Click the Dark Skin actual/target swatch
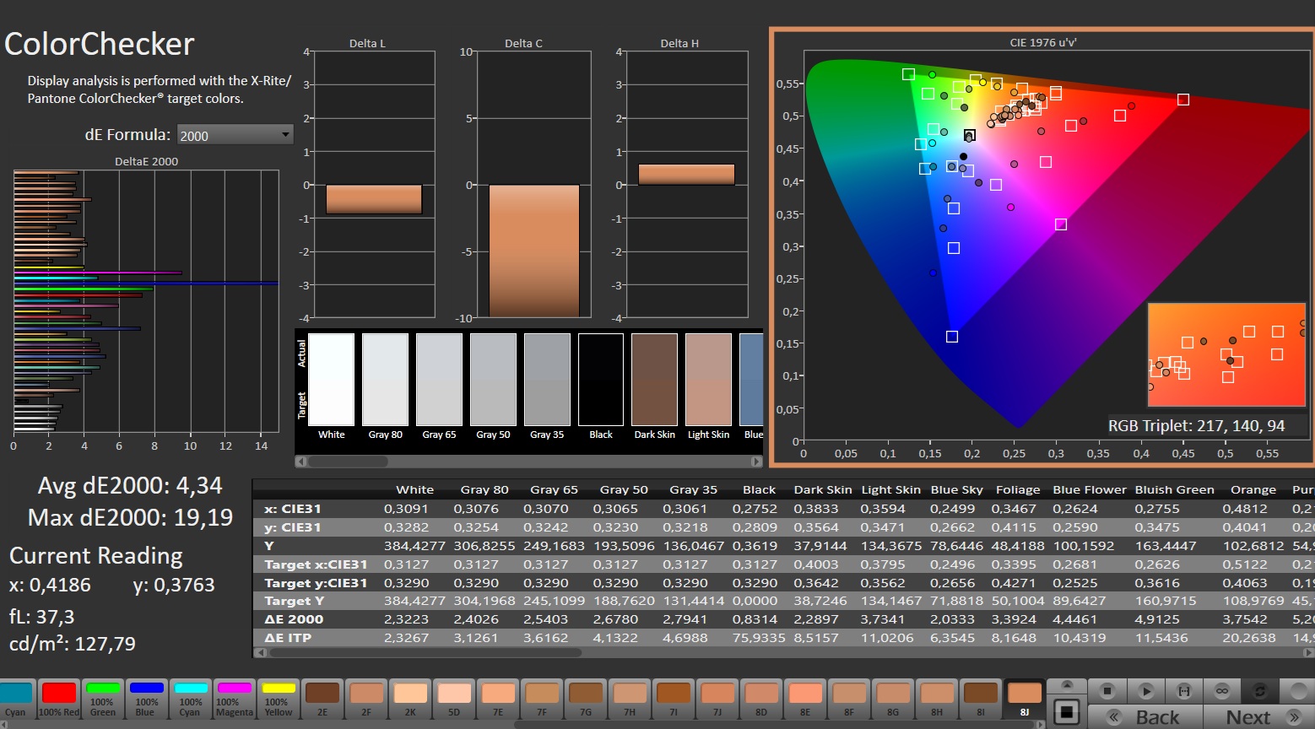 [x=654, y=380]
